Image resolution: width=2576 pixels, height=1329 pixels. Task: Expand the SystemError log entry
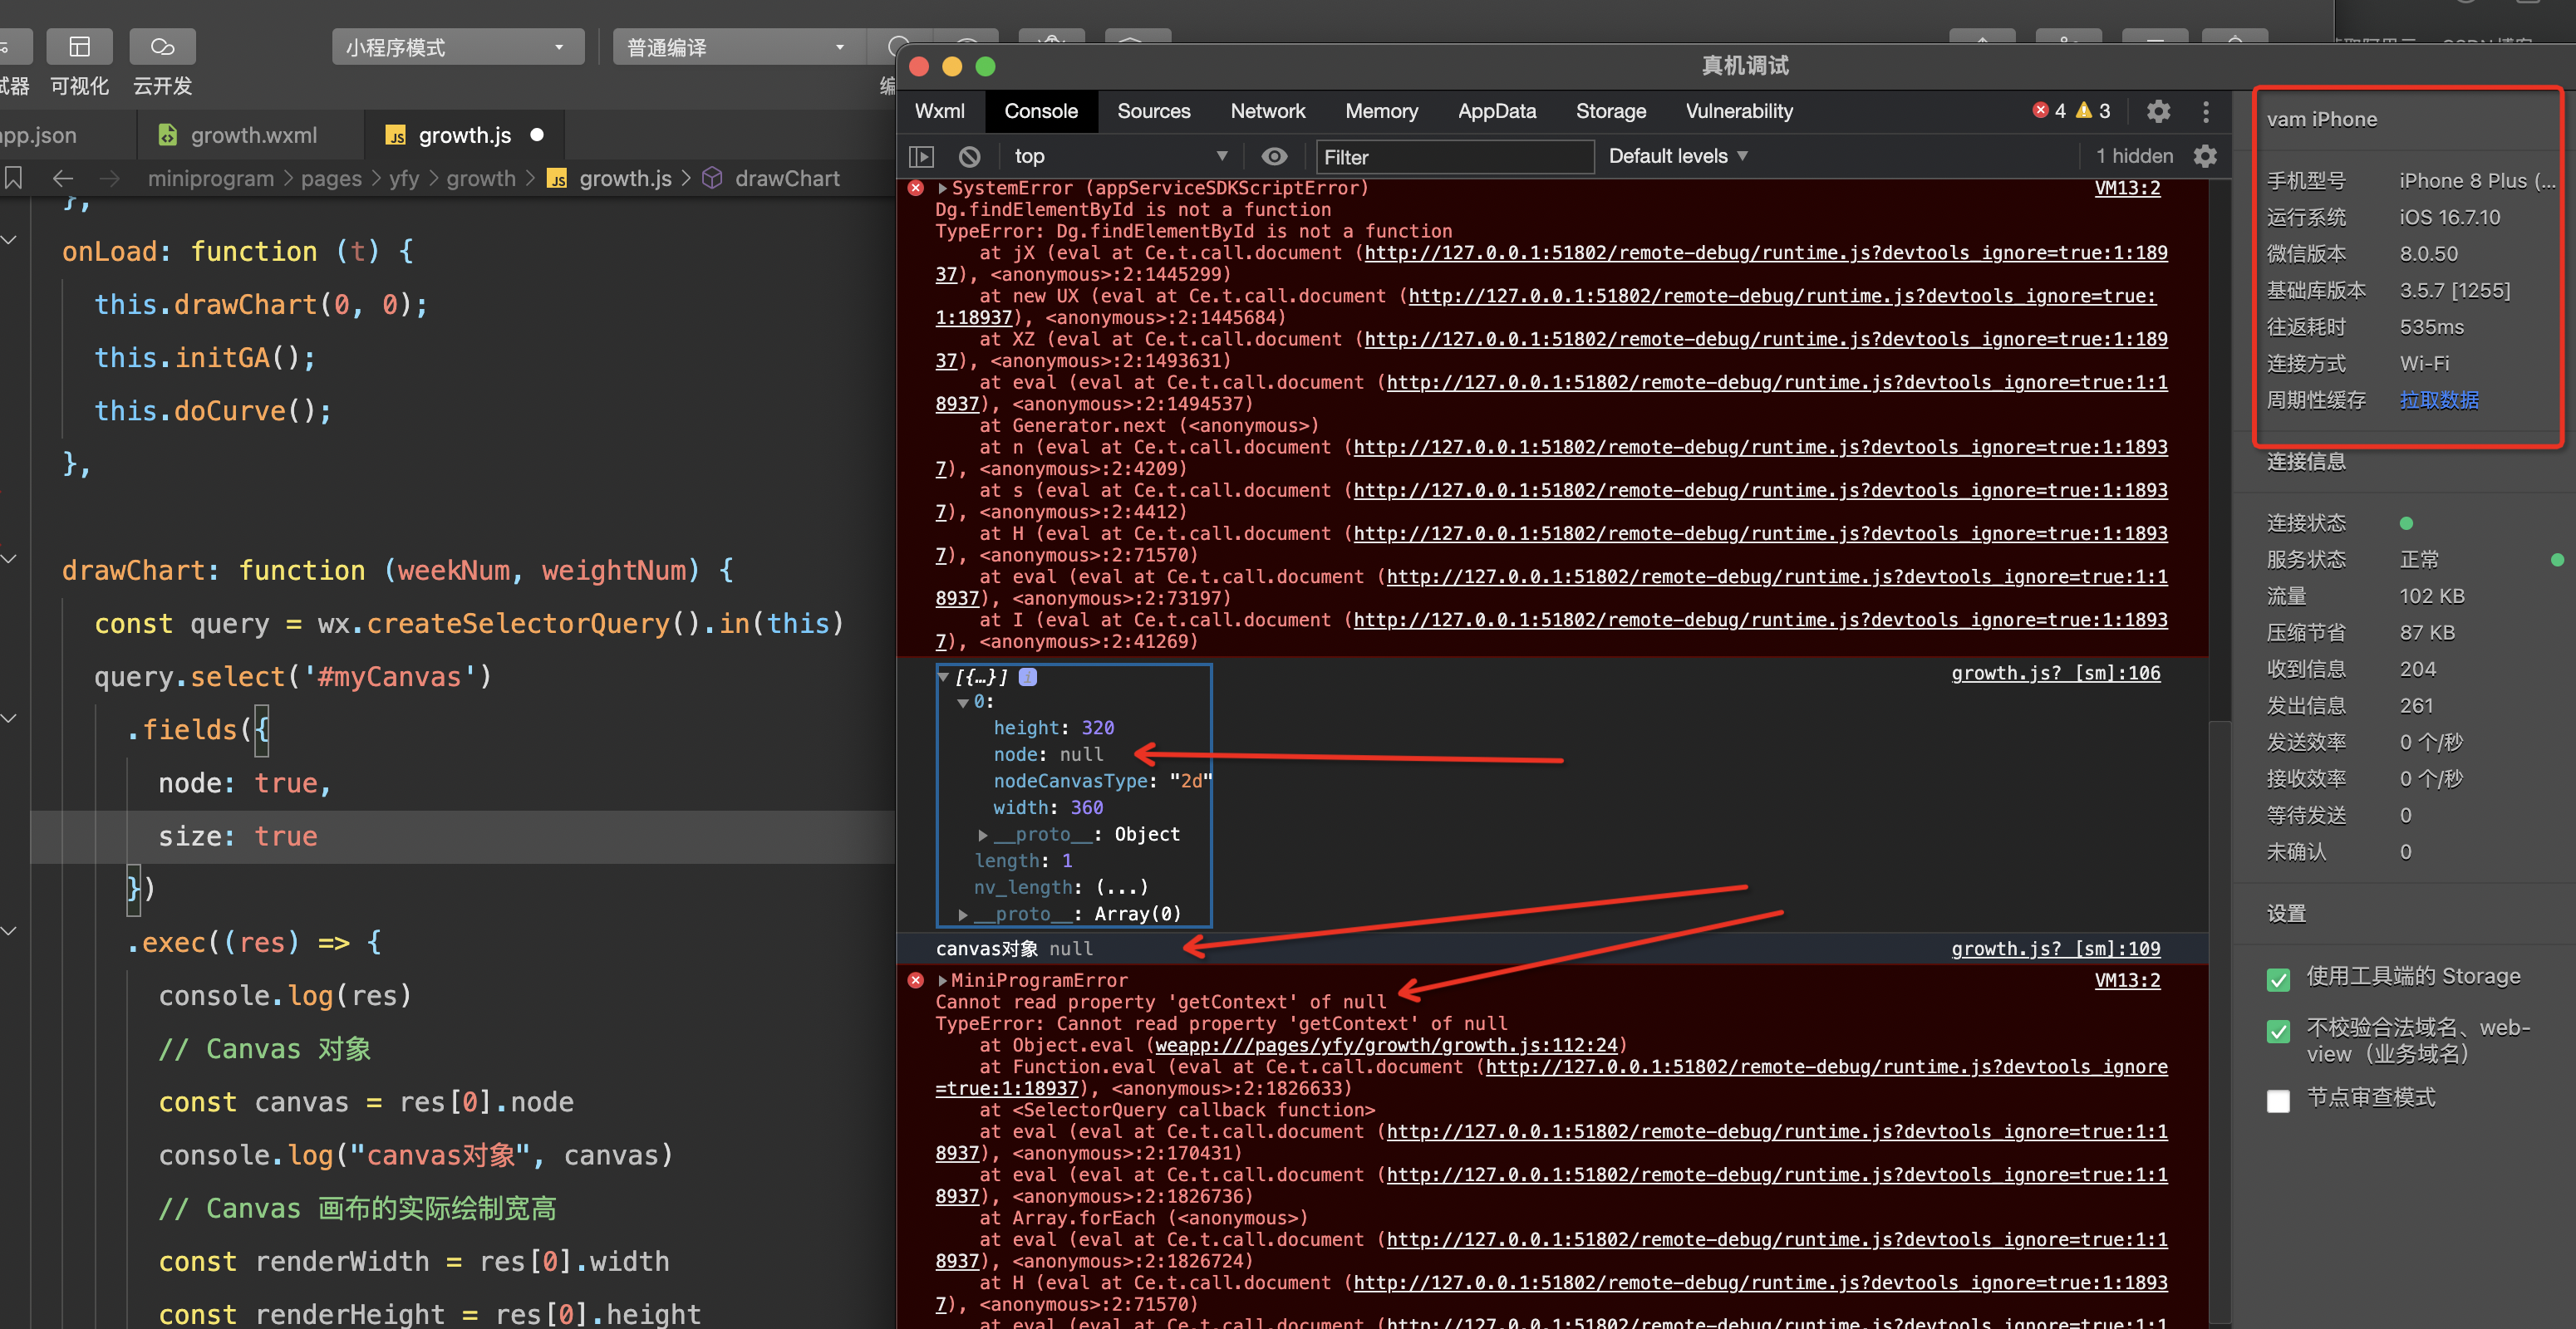point(942,188)
